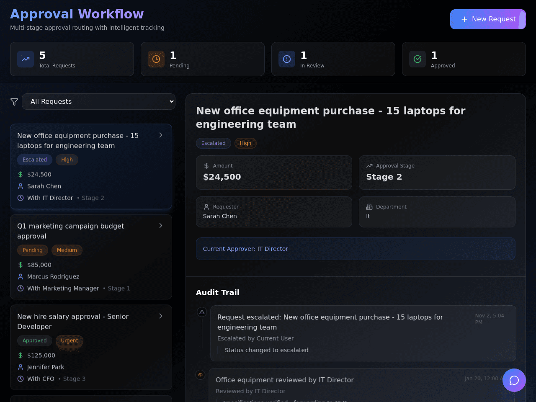
Task: Click the Office equipment reviewed by IT Director entry
Action: tap(362, 385)
